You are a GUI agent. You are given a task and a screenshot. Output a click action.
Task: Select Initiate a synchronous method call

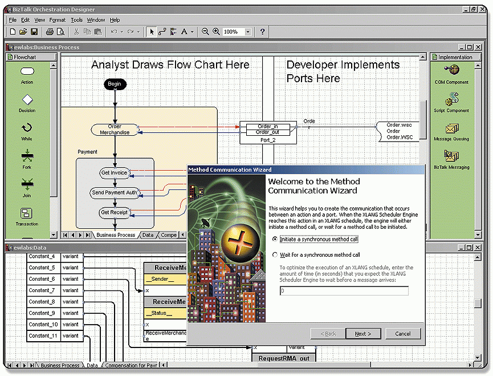[x=276, y=239]
